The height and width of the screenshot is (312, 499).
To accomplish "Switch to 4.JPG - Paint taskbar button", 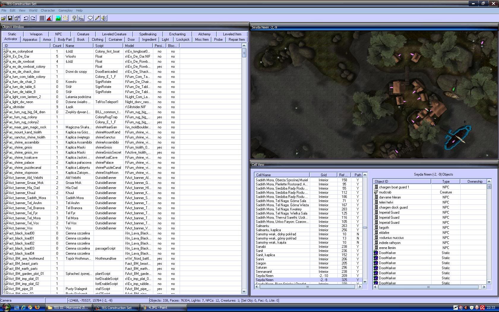I will (x=163, y=308).
